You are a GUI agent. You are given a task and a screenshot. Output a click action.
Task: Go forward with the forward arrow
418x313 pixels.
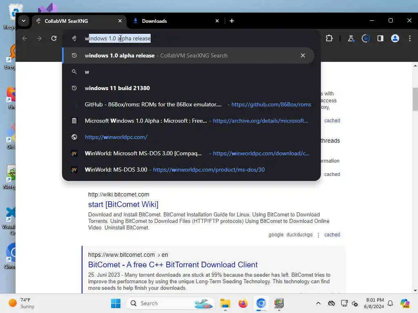click(39, 38)
